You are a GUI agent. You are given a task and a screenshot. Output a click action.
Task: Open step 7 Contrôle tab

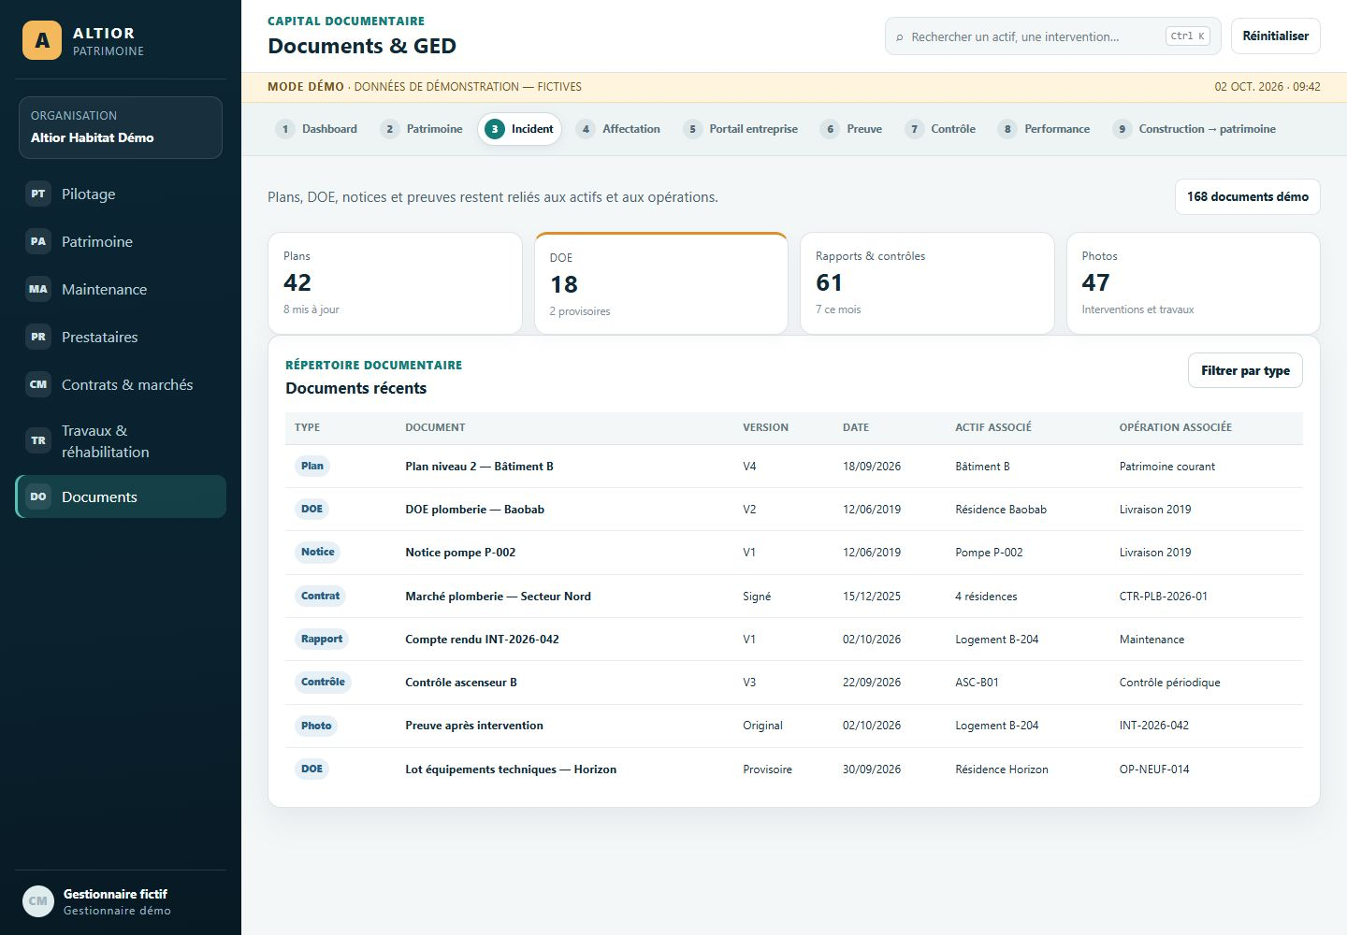(x=940, y=129)
